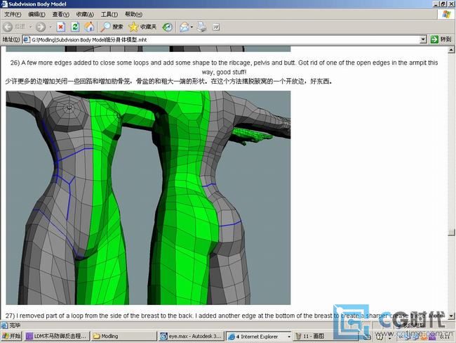This screenshot has height=343, width=456.
Task: Click the scrollbar down arrow
Action: (x=451, y=316)
